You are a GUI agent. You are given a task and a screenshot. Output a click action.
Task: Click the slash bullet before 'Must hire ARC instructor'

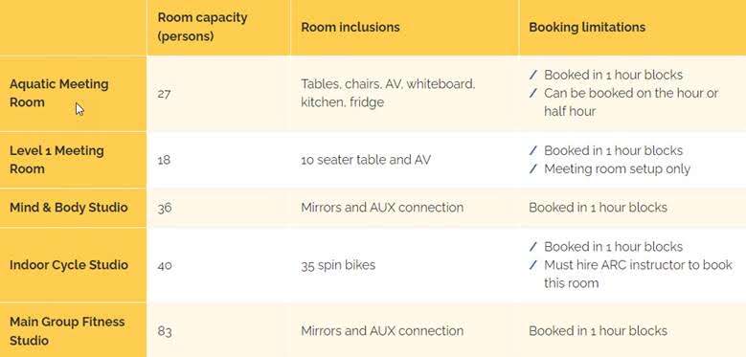(x=533, y=265)
